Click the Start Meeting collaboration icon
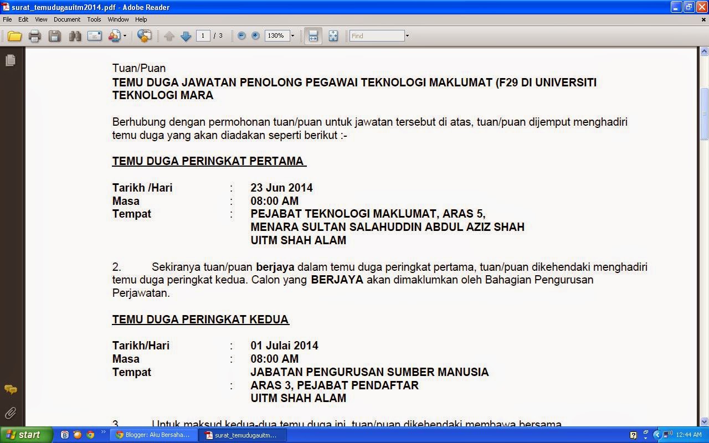 [114, 36]
